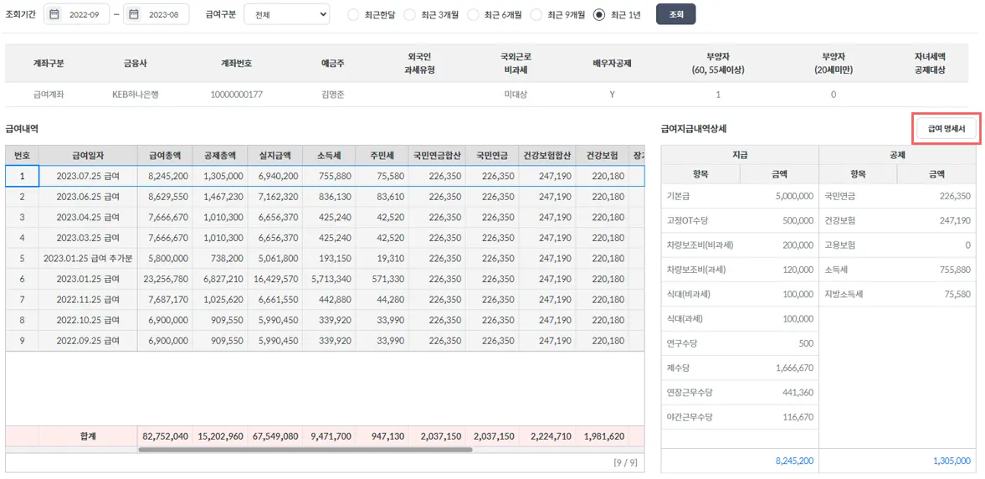The width and height of the screenshot is (985, 479).
Task: Click the 조회 search button
Action: tap(676, 14)
